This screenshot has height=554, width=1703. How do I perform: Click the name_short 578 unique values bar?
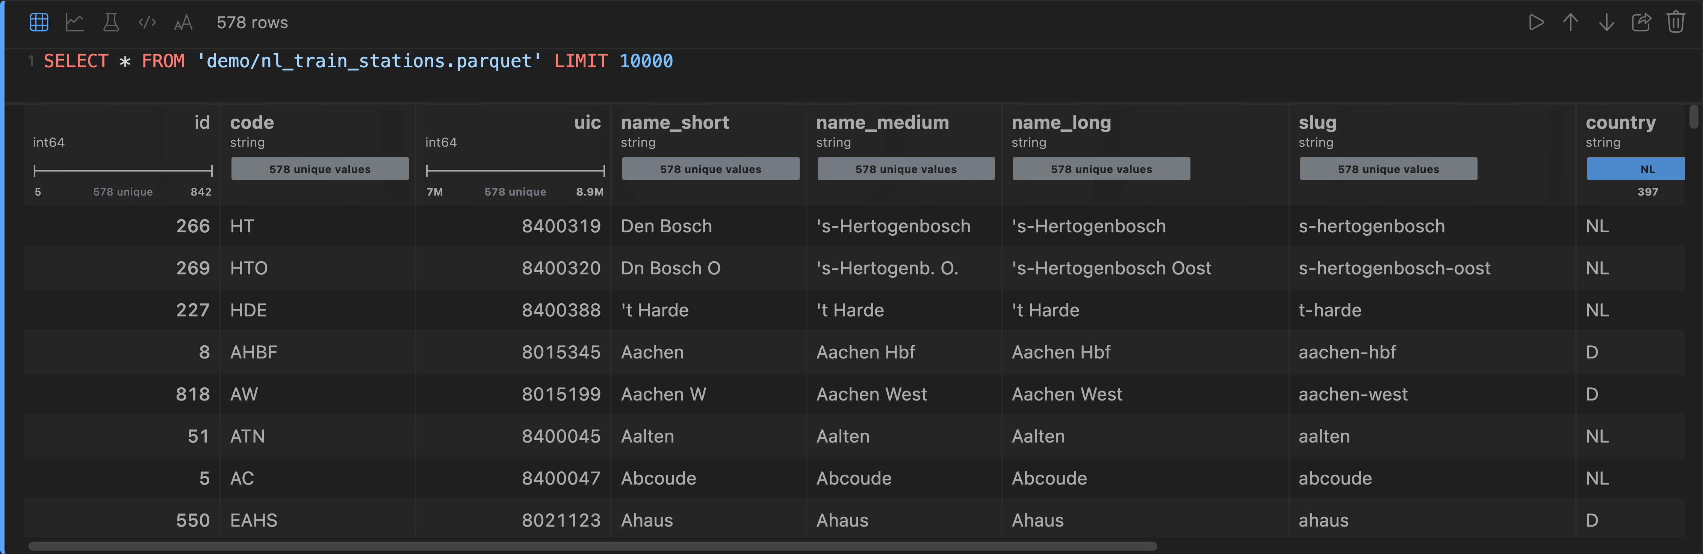click(x=710, y=169)
